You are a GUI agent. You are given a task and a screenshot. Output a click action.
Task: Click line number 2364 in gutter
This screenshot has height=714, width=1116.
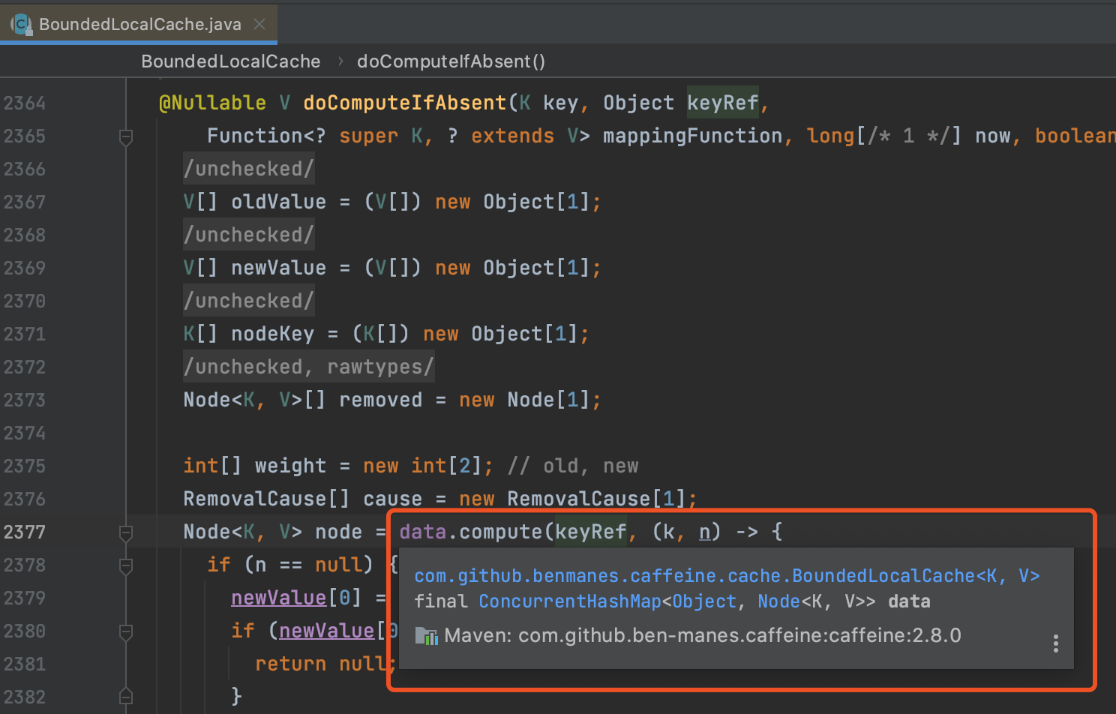point(25,103)
